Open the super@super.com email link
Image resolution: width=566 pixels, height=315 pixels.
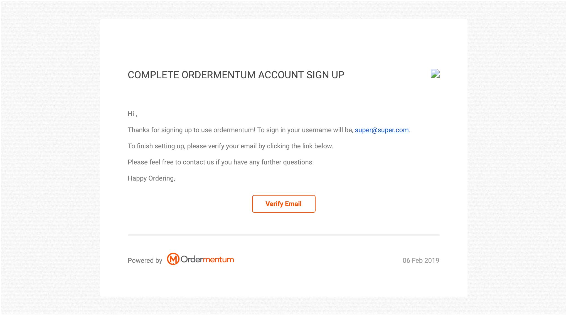pyautogui.click(x=382, y=130)
